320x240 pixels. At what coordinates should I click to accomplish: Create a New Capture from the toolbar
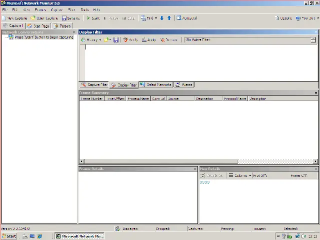point(14,18)
